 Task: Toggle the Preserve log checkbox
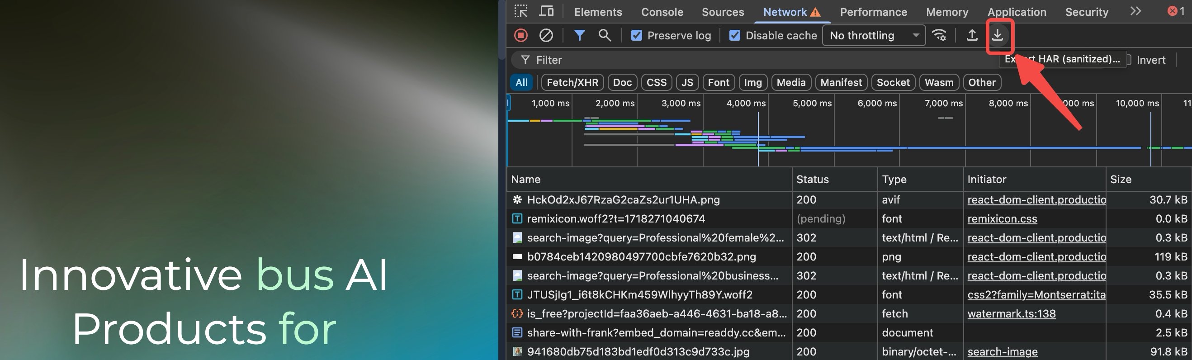coord(637,36)
